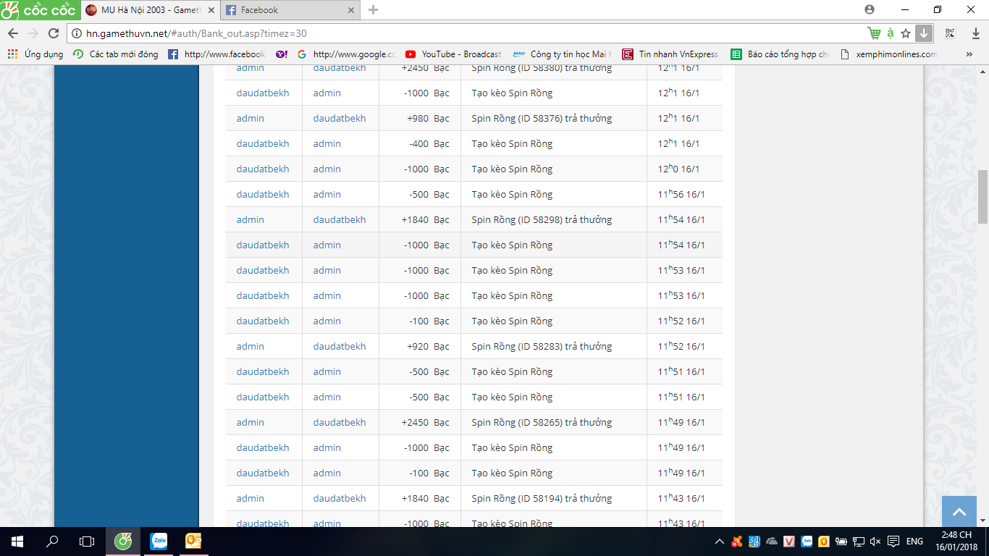
Task: Click the muted volume speaker tray icon
Action: 875,542
